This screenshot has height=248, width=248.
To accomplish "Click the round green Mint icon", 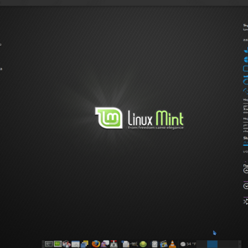I will 143,244.
